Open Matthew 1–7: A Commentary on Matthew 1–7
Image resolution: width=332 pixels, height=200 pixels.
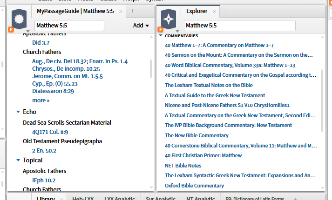(219, 45)
